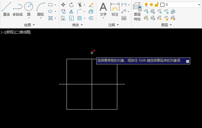The height and width of the screenshot is (128, 202).
Task: Activate the Copy tool
Action: (63, 11)
